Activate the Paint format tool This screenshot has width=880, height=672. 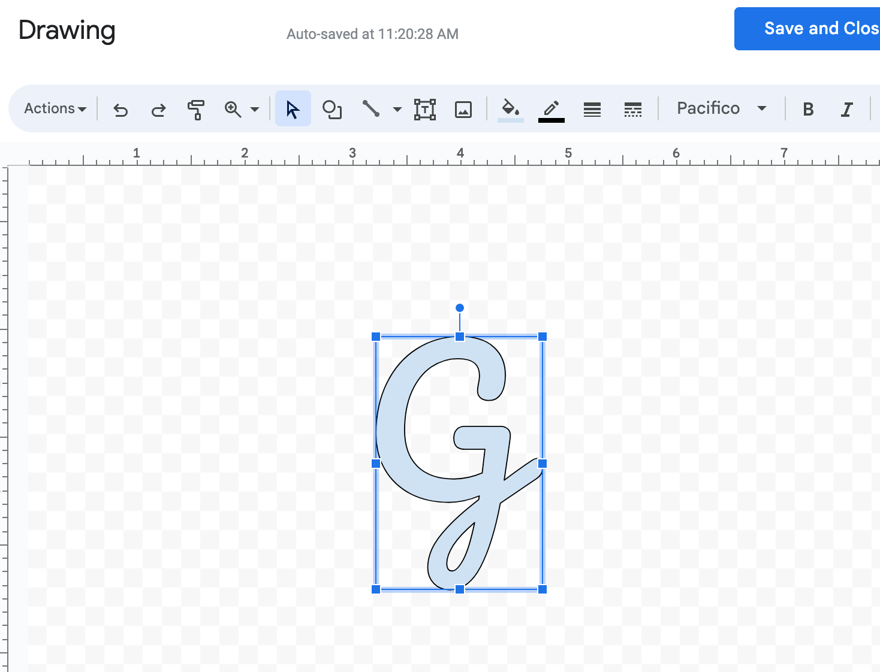point(196,110)
